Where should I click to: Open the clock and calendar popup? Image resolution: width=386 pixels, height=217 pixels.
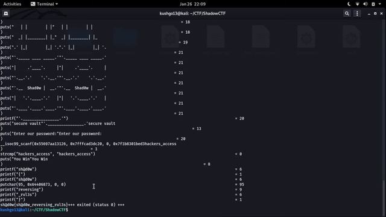[192, 4]
